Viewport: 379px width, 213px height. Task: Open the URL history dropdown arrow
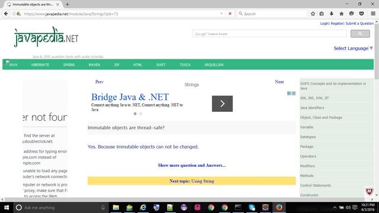(x=221, y=14)
